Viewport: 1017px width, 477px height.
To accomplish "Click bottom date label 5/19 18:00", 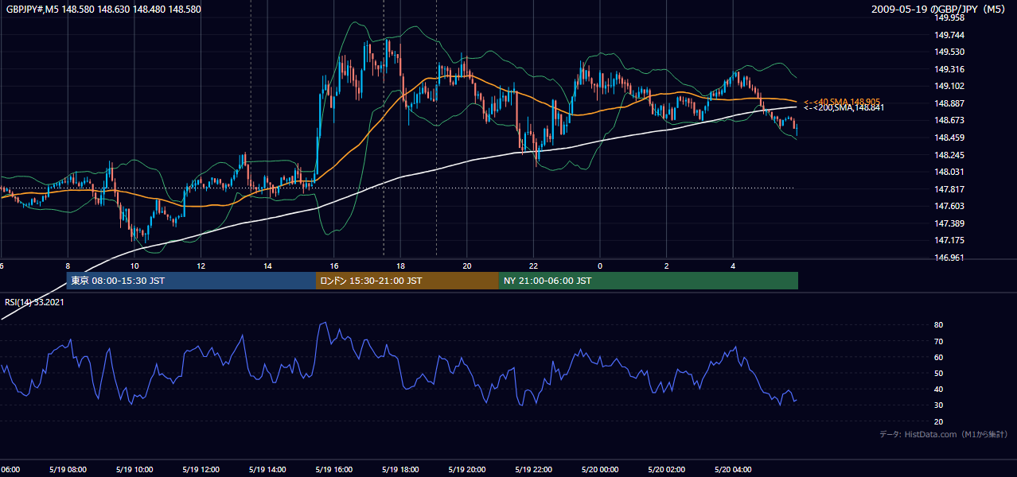I will click(400, 469).
